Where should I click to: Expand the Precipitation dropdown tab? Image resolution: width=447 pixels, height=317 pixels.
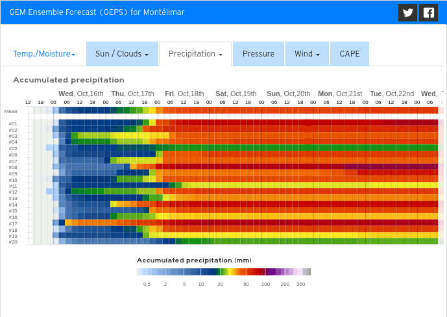[x=195, y=54]
